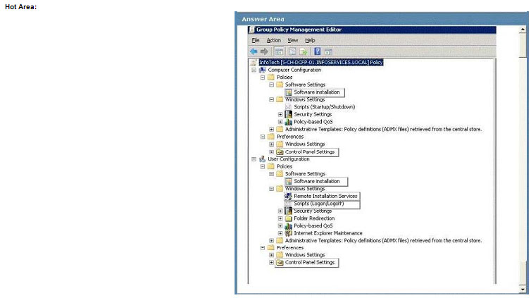This screenshot has height=298, width=531.
Task: Click the gray Forward arrow in the toolbar
Action: tap(264, 51)
